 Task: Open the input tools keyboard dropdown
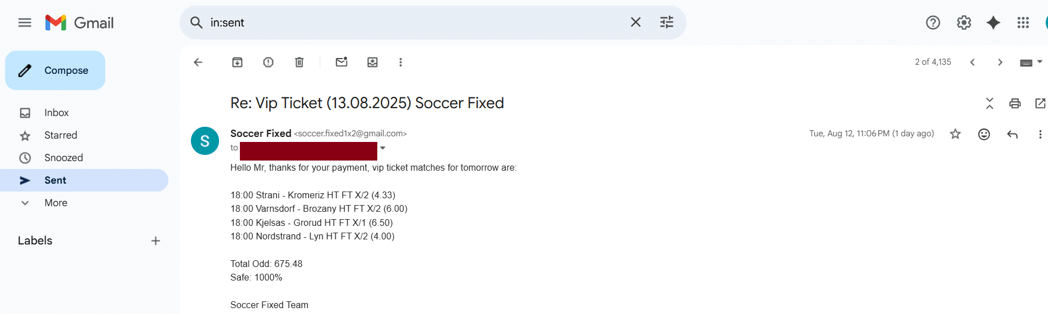tap(1031, 62)
